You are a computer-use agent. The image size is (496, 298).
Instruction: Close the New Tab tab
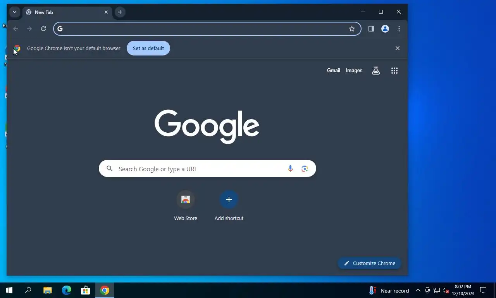point(106,12)
